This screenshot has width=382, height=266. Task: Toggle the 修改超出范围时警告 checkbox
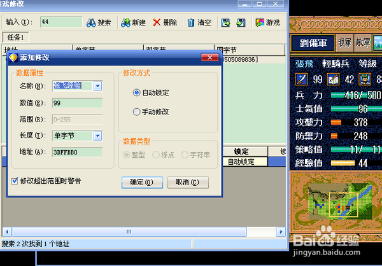pos(15,181)
